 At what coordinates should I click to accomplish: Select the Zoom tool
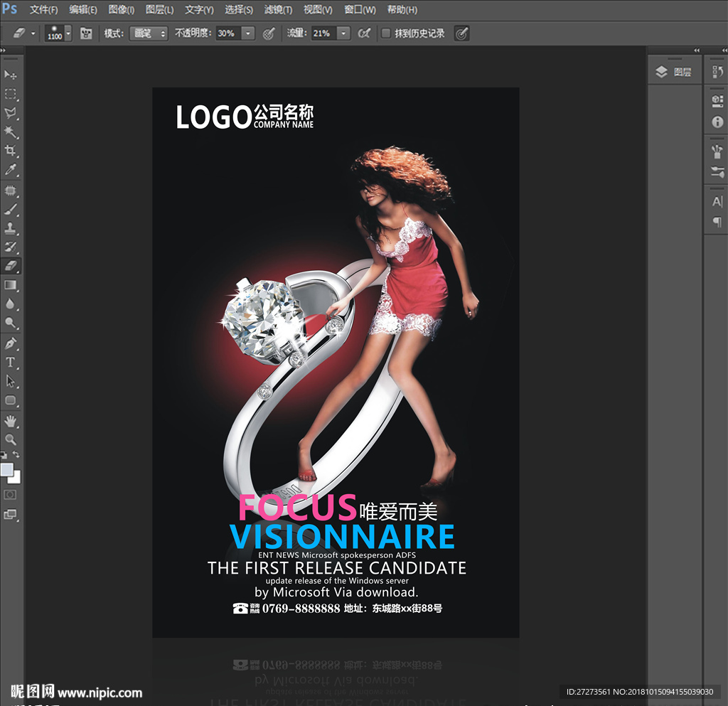(10, 439)
